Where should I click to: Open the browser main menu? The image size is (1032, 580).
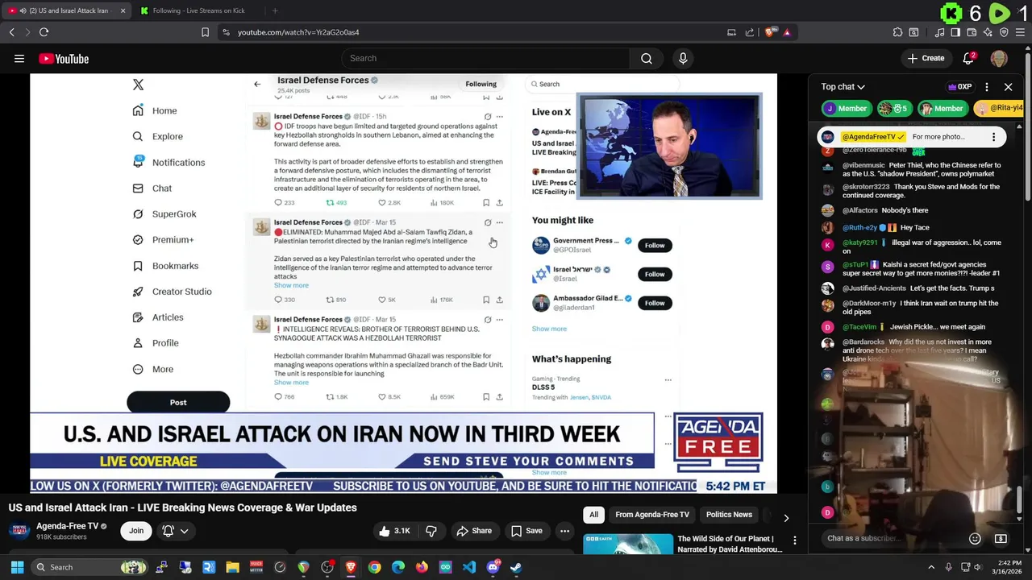pyautogui.click(x=1020, y=32)
